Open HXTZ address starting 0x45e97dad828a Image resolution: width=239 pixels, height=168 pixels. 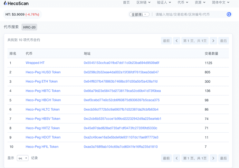pos(121,128)
